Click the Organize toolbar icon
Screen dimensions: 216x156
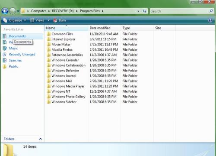tap(5, 20)
